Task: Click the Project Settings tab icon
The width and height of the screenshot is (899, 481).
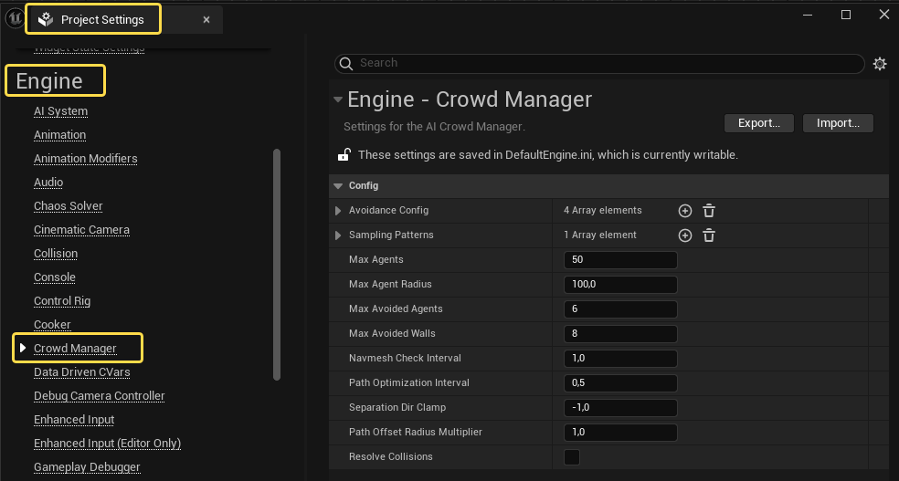Action: (46, 20)
